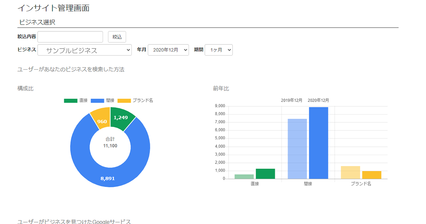The image size is (426, 224).
Task: Click the light blue 2019 間接 bar
Action: point(297,149)
